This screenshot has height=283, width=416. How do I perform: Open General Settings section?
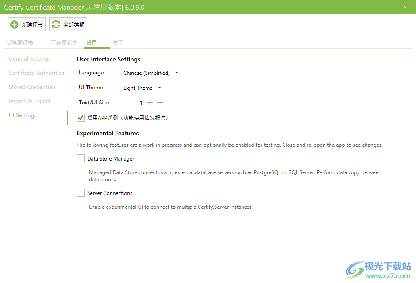click(30, 58)
